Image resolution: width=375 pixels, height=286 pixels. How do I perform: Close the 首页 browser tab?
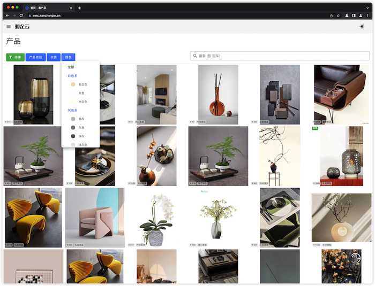(71, 8)
